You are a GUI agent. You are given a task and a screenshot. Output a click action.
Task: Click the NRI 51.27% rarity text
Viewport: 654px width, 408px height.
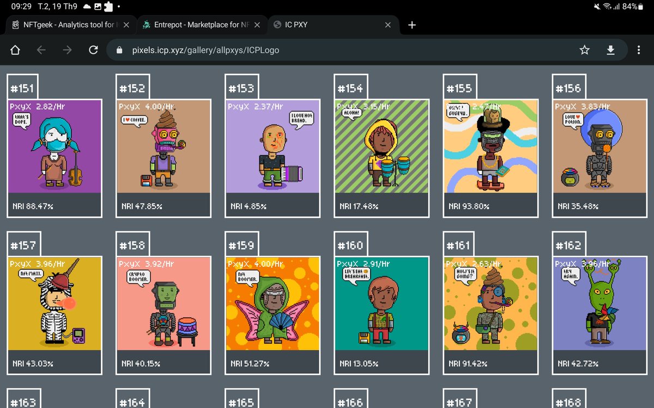pyautogui.click(x=251, y=364)
